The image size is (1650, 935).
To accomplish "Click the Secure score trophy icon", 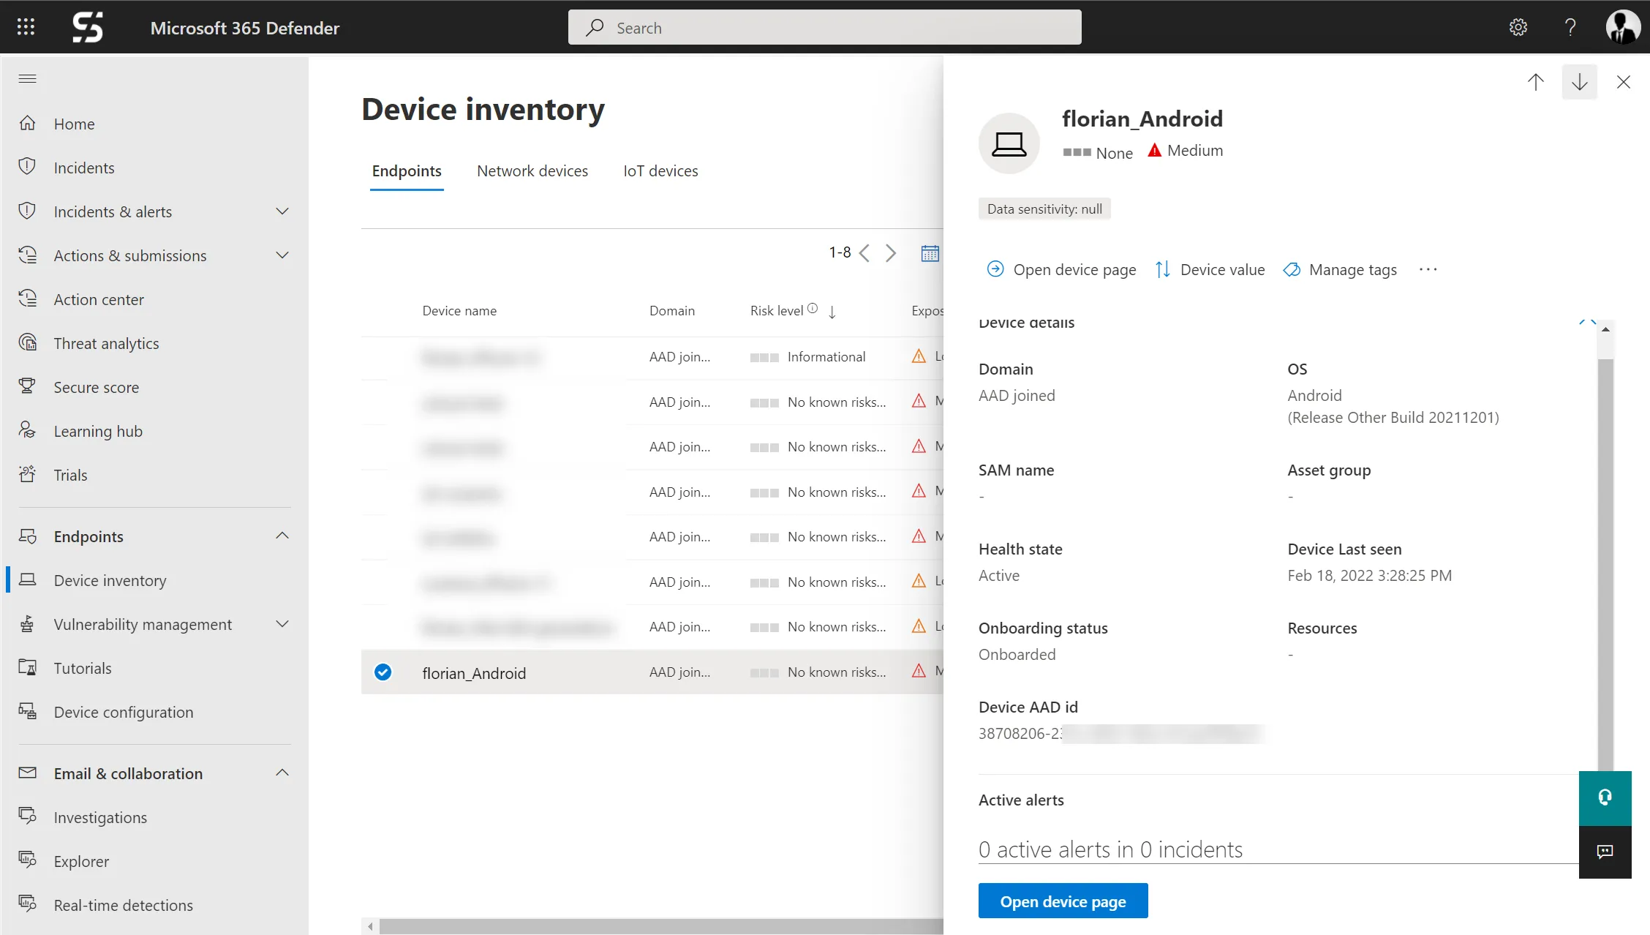I will point(27,386).
